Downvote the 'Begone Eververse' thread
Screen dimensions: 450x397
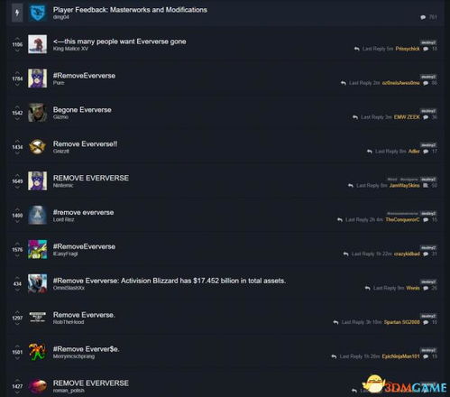17,119
